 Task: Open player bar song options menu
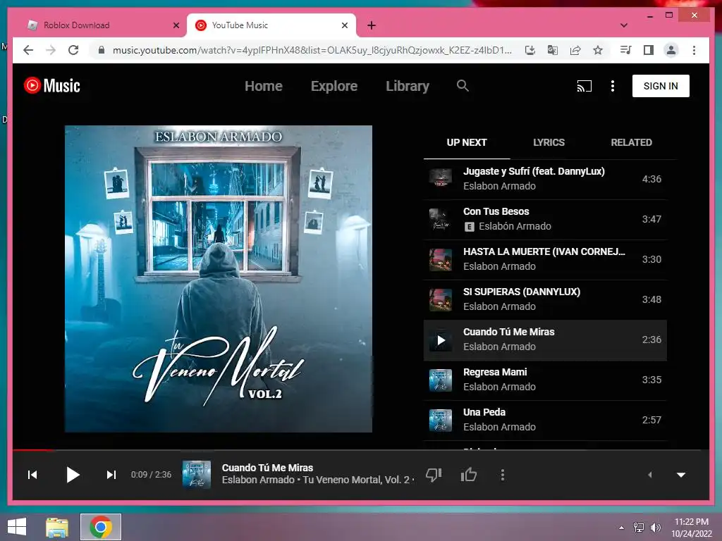click(502, 475)
